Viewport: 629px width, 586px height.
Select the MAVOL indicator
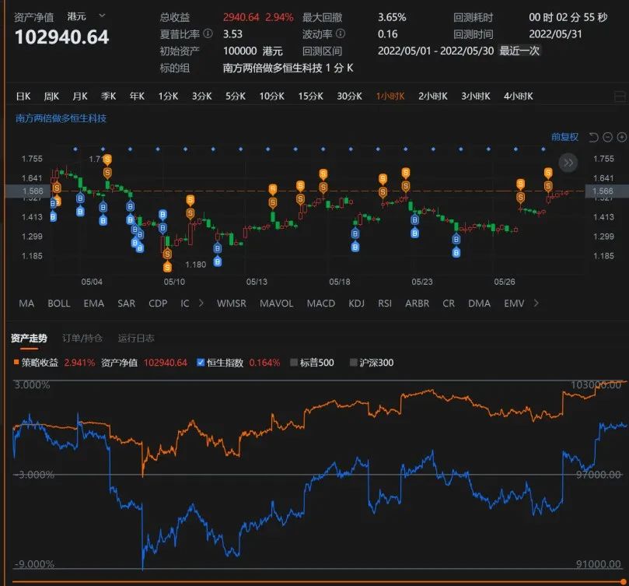click(x=276, y=304)
